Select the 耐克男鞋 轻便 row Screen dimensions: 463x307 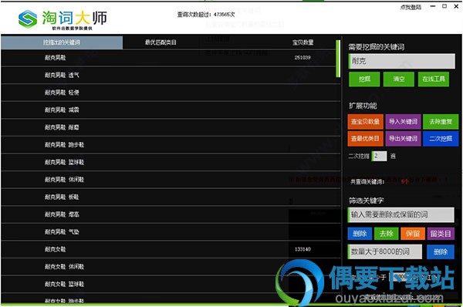[x=171, y=93]
